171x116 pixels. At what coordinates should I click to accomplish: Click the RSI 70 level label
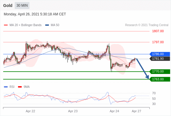pyautogui.click(x=154, y=93)
